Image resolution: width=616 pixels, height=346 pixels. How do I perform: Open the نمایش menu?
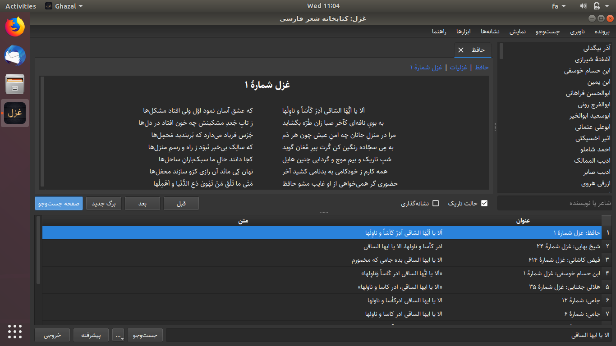(x=517, y=32)
